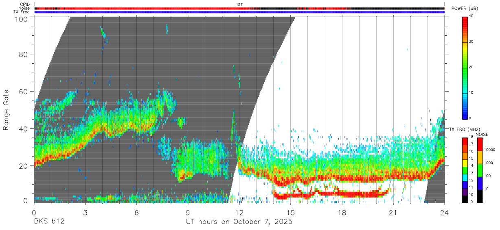This screenshot has height=230, width=500.
Task: Click the blue TX Freq strip at top
Action: tap(239, 12)
